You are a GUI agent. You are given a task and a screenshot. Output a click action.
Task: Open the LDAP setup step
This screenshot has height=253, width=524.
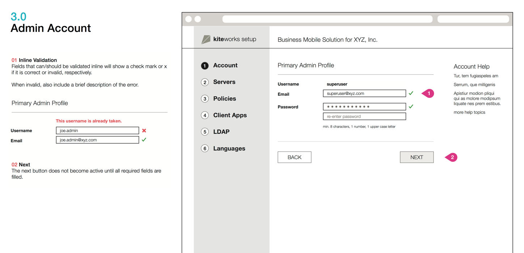[221, 132]
